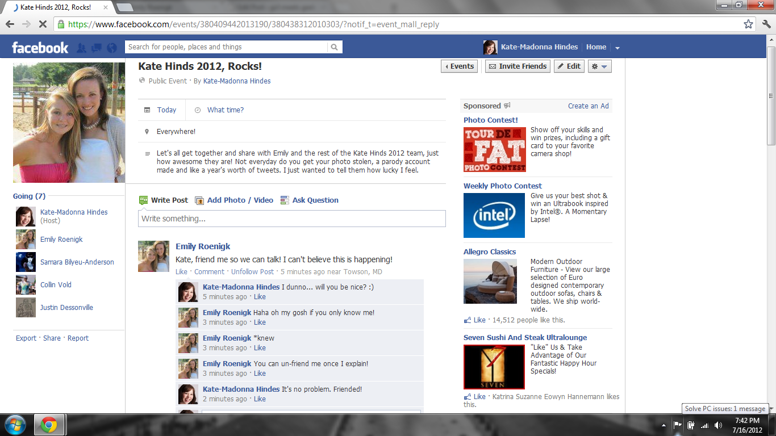Click the volume speaker tray icon

tap(718, 425)
